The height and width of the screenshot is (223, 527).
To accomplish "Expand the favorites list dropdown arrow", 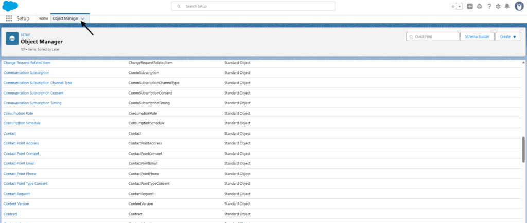I will (x=459, y=6).
